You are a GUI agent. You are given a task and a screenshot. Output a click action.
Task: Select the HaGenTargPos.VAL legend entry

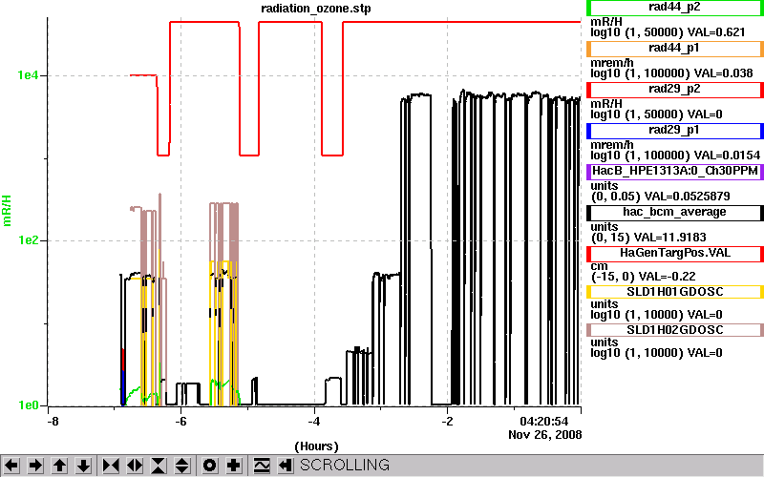(x=674, y=253)
